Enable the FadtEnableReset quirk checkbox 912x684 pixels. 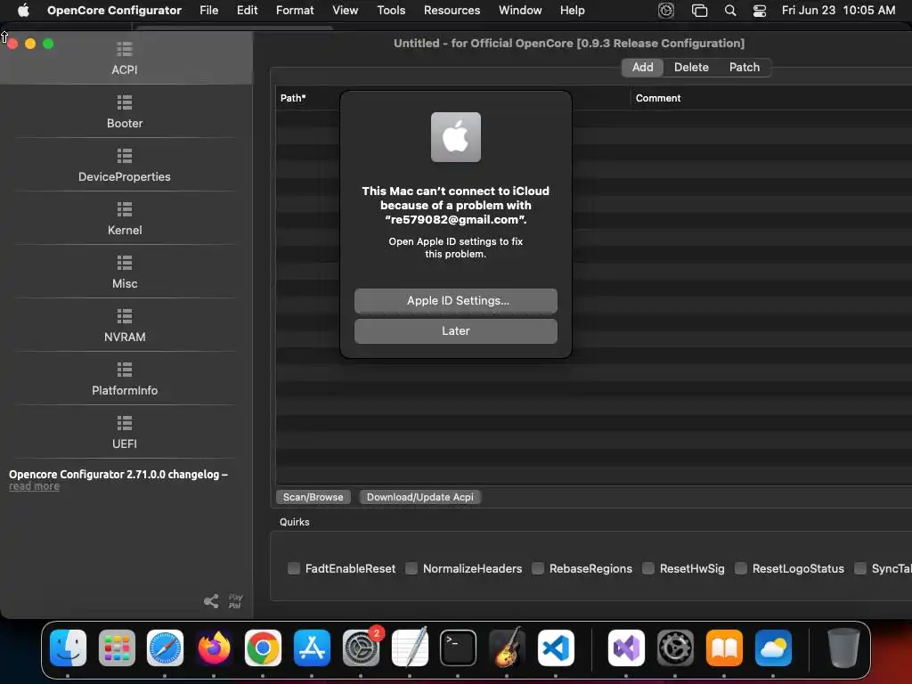(294, 568)
